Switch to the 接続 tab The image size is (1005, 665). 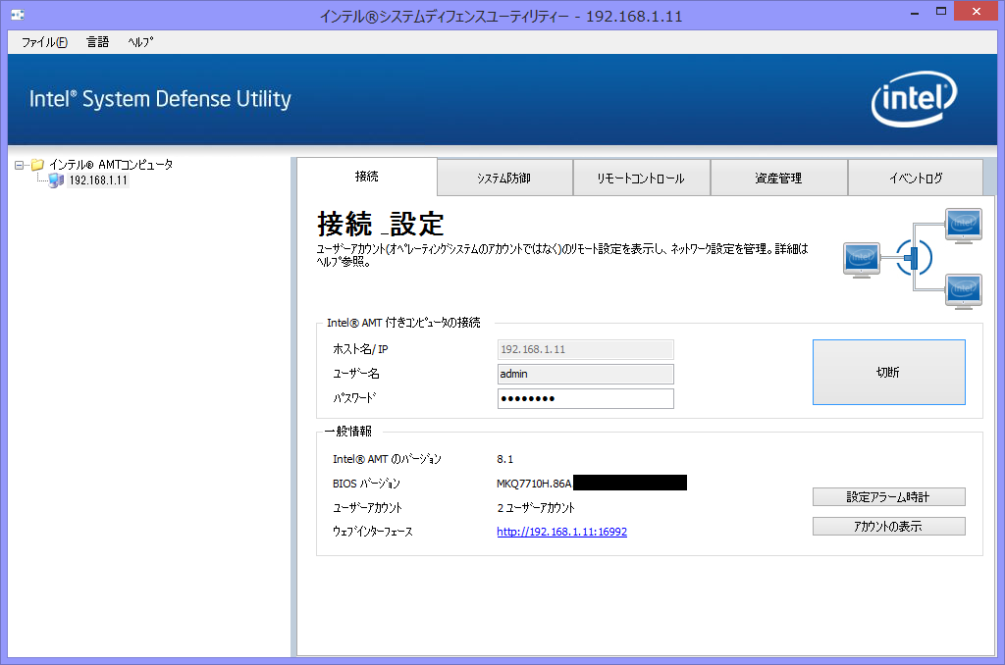pyautogui.click(x=367, y=177)
